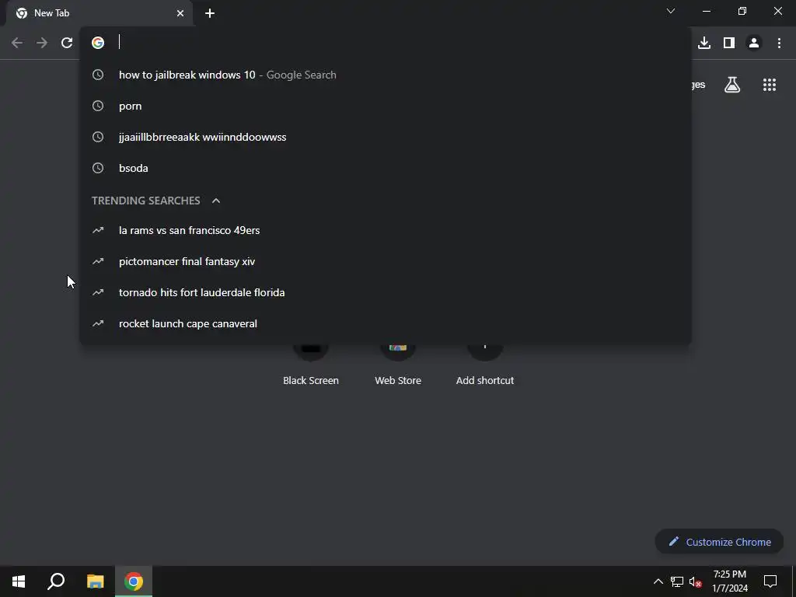Click the Customize Chrome button
796x597 pixels.
tap(719, 542)
